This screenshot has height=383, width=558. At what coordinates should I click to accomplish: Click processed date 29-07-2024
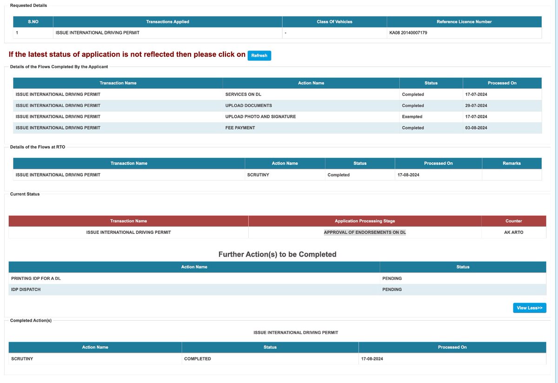pyautogui.click(x=476, y=106)
